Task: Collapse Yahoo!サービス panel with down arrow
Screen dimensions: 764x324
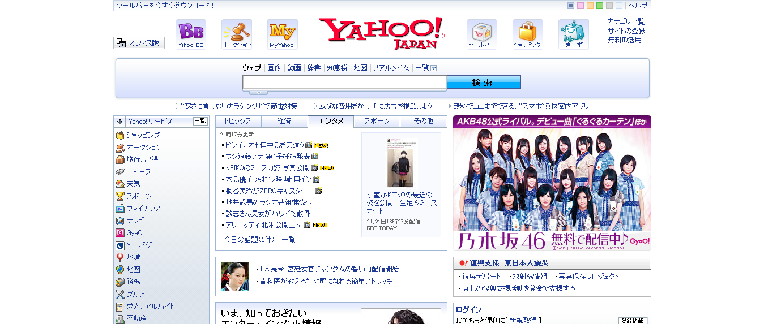Action: pyautogui.click(x=120, y=122)
